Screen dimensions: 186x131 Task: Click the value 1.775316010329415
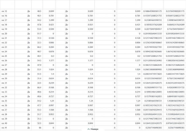point(175,110)
